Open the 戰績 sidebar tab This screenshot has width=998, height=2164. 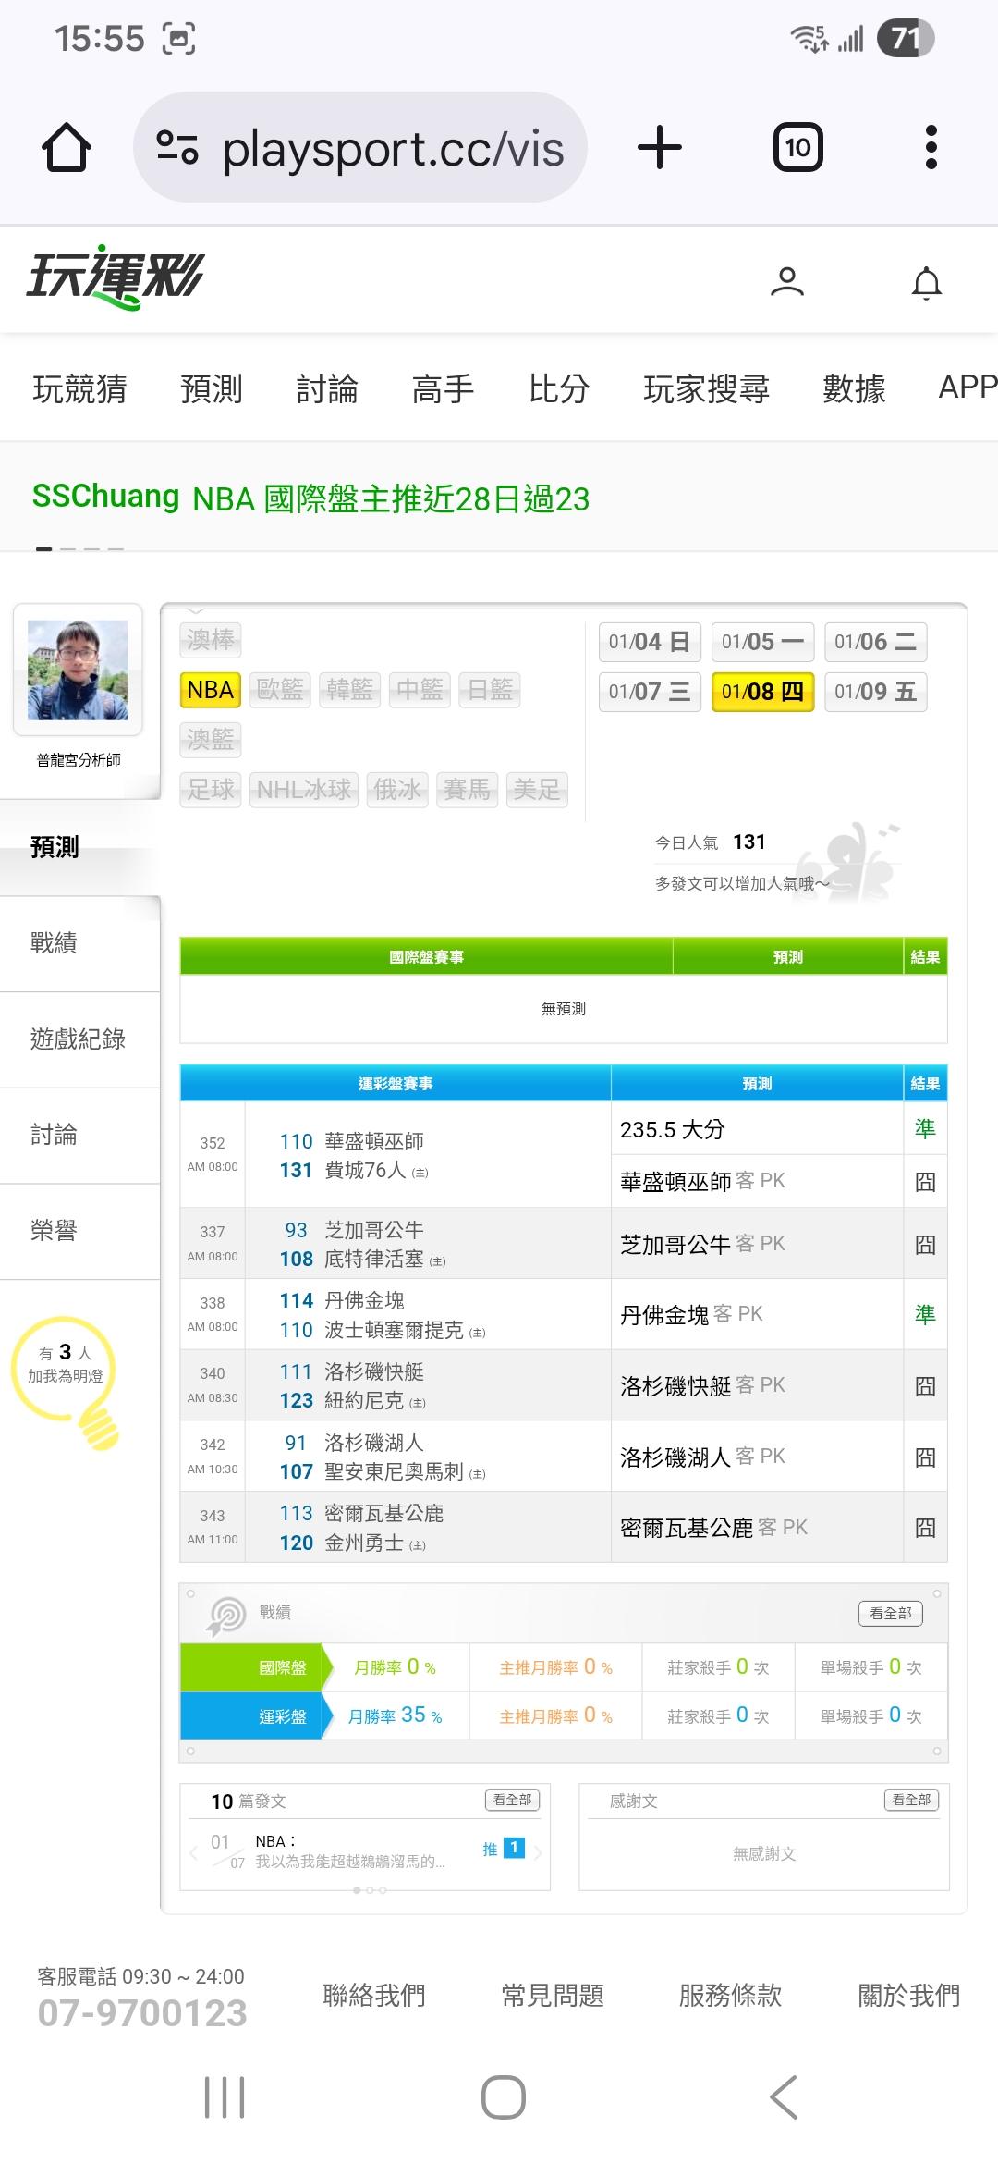pos(54,943)
